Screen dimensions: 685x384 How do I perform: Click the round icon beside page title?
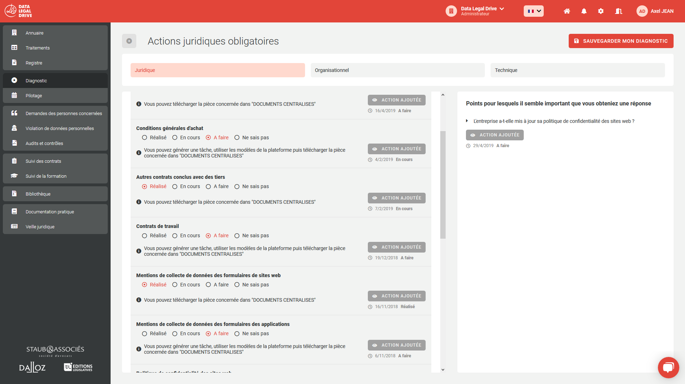[129, 41]
